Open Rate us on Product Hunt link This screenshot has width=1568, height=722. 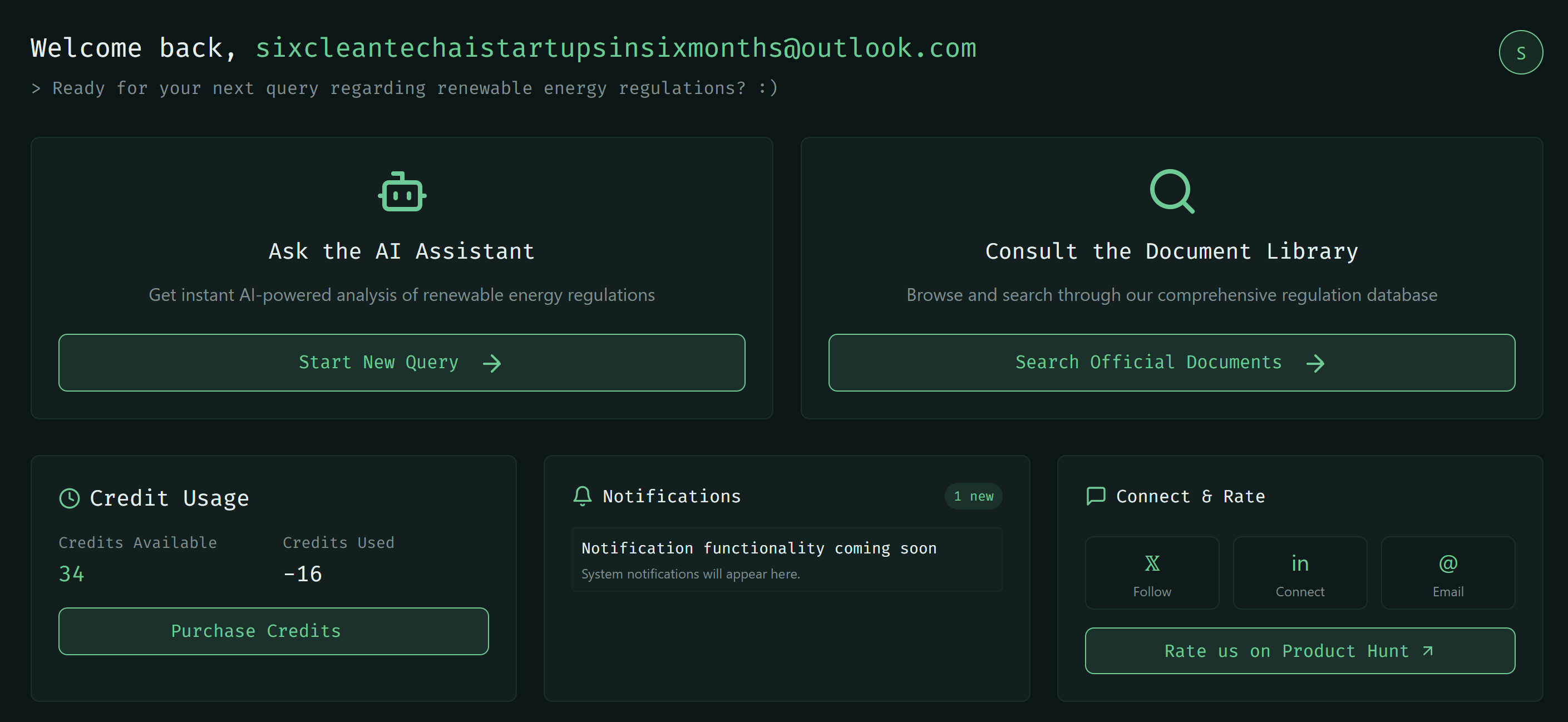(1300, 650)
